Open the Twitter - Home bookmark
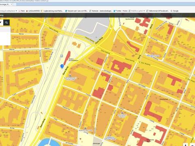 click(120, 11)
